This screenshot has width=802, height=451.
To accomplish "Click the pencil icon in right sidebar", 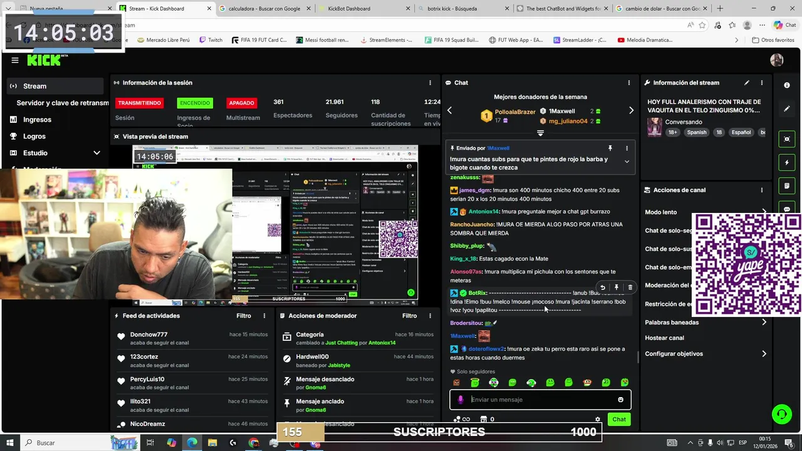I will [x=787, y=108].
